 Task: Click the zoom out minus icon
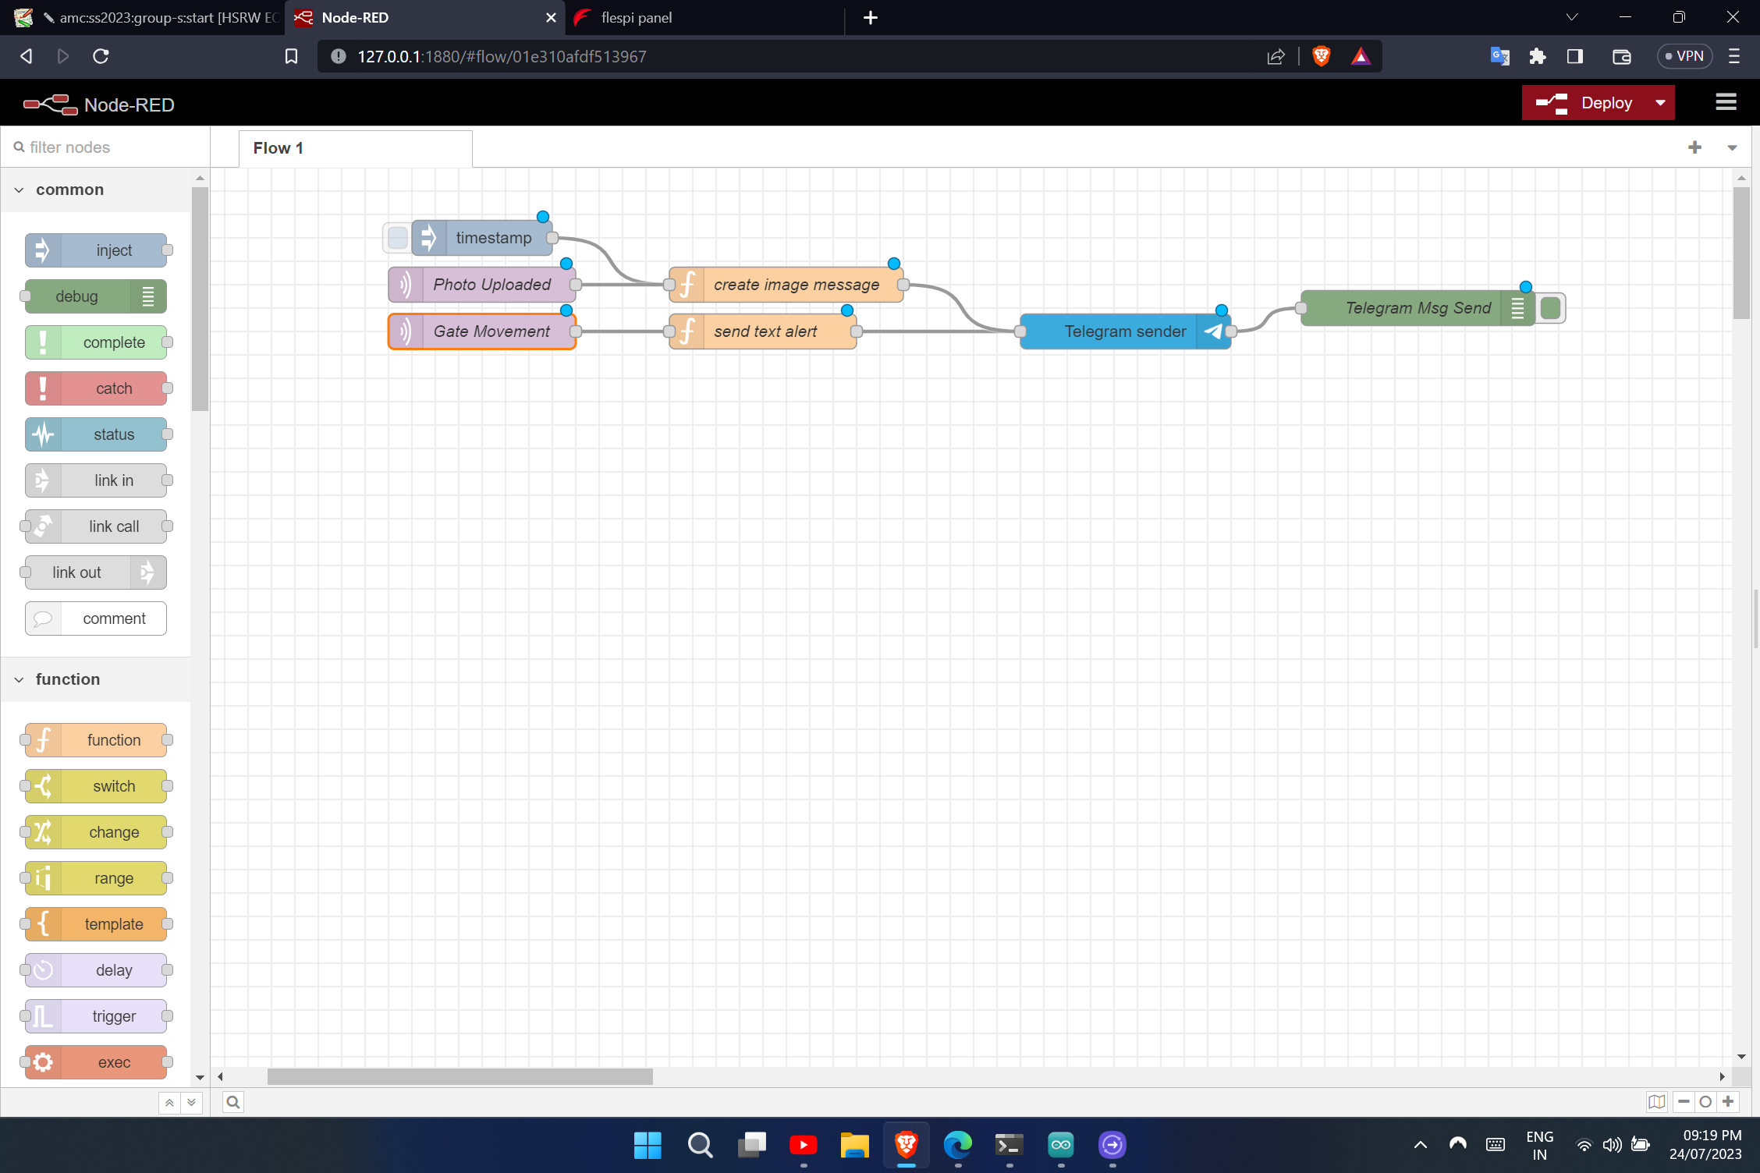1684,1102
